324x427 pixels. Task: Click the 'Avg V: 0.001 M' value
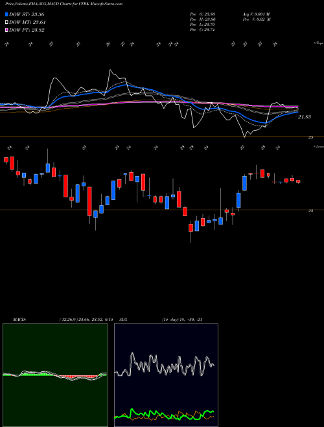coord(256,14)
